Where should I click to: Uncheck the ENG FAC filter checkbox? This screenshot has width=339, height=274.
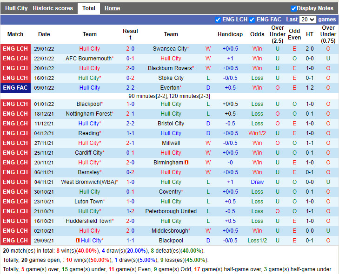coord(252,20)
